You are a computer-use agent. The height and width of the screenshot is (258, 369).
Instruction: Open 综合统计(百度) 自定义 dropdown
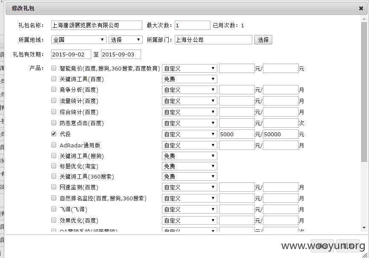click(190, 112)
